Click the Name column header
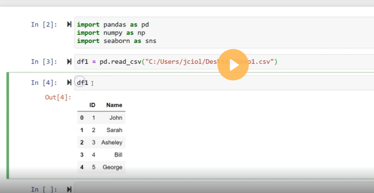Viewport: 374px width, 193px height. point(114,105)
